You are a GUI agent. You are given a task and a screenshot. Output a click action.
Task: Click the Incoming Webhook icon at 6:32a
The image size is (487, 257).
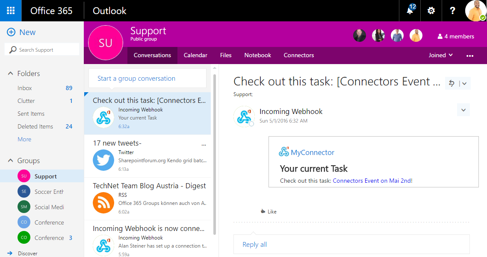click(103, 117)
